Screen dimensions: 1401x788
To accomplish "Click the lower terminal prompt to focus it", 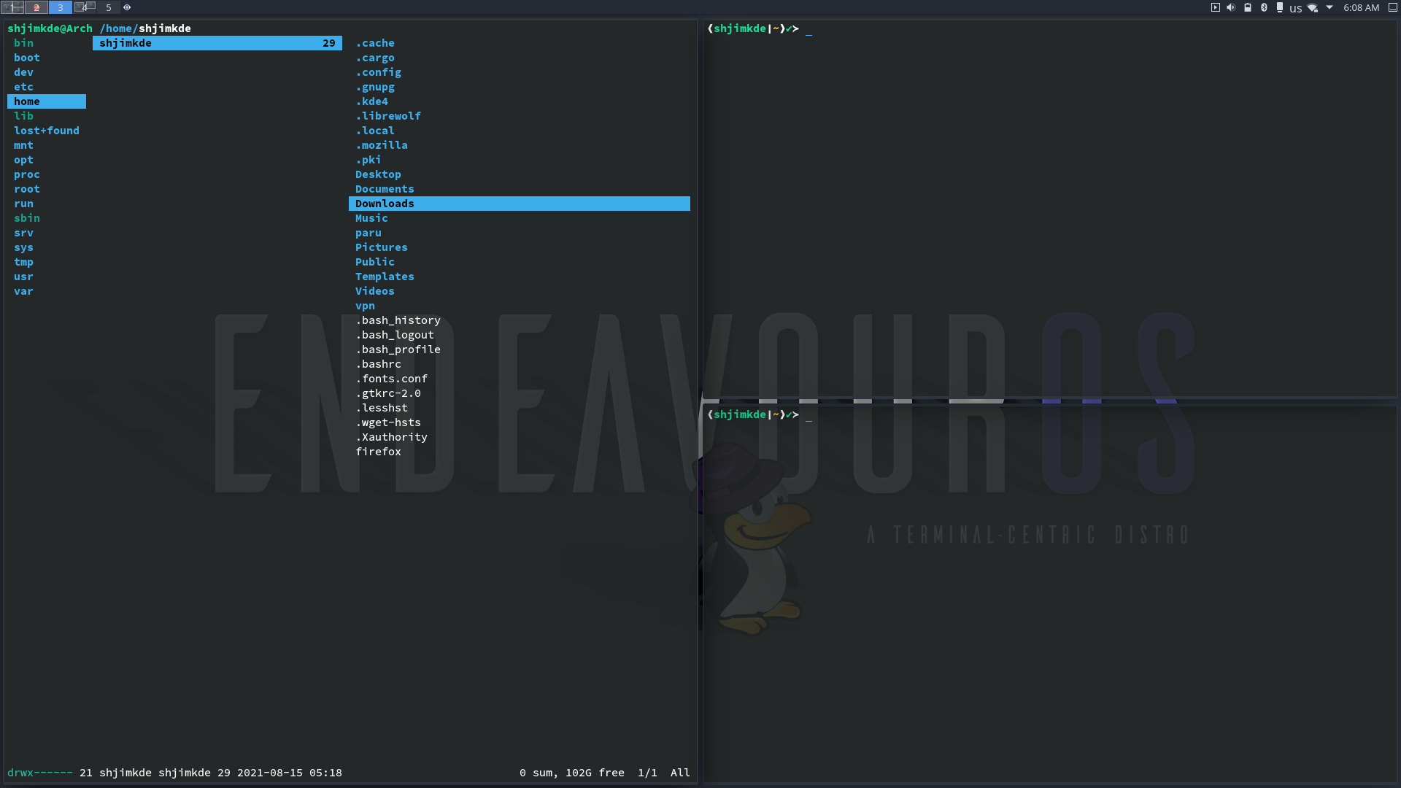I will 810,414.
